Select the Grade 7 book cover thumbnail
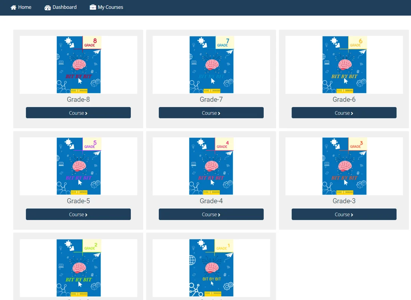Viewport: 411px width, 300px height. point(211,65)
